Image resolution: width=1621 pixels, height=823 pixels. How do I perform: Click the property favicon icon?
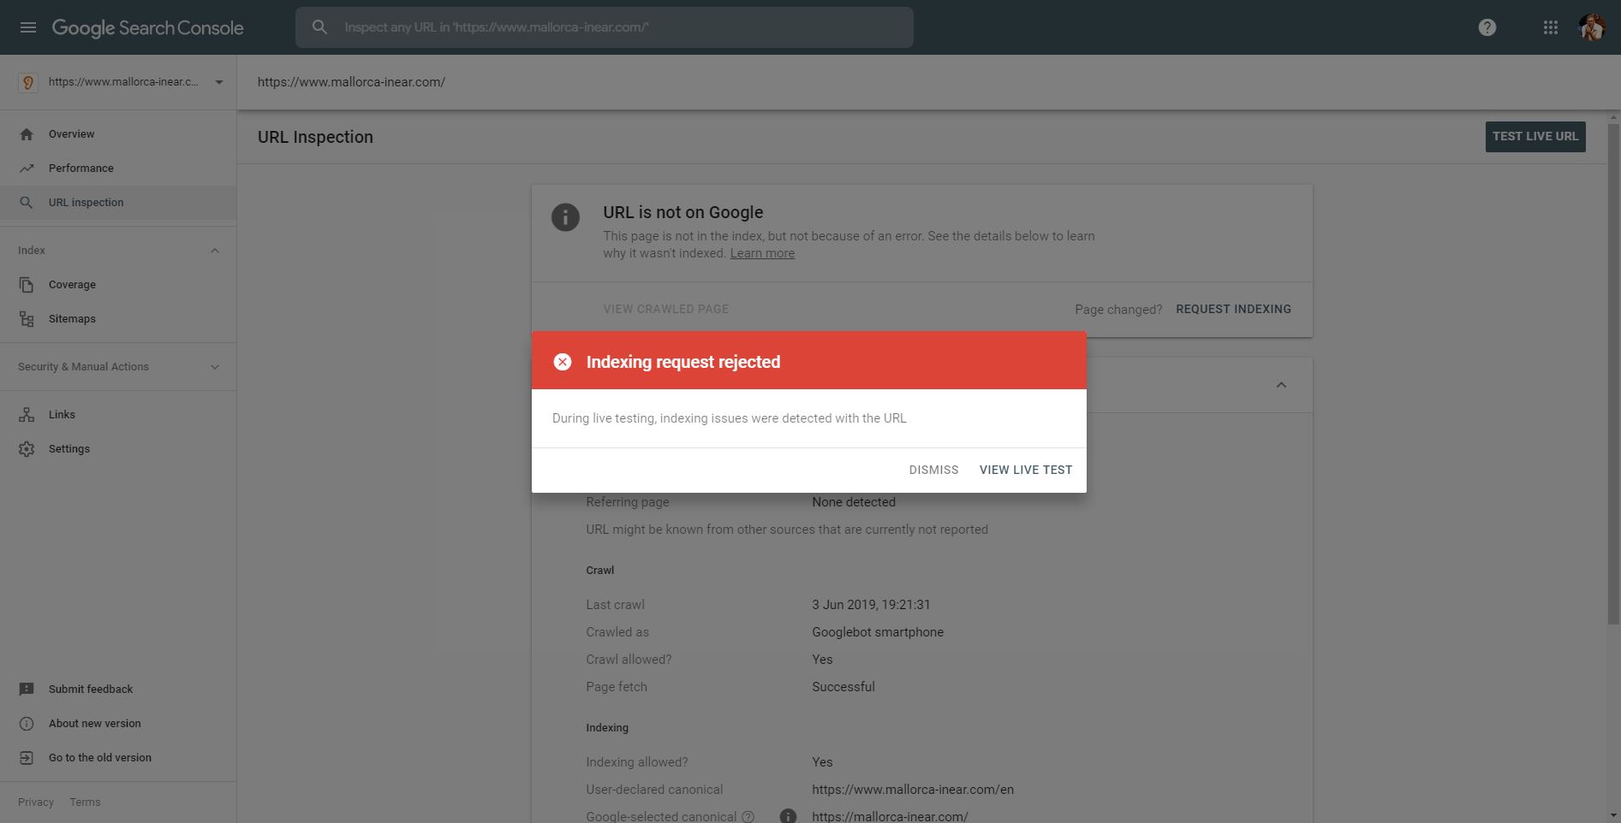(x=28, y=82)
